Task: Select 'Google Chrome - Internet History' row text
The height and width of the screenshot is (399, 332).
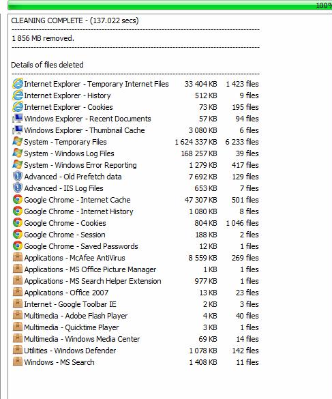Action: pyautogui.click(x=78, y=211)
